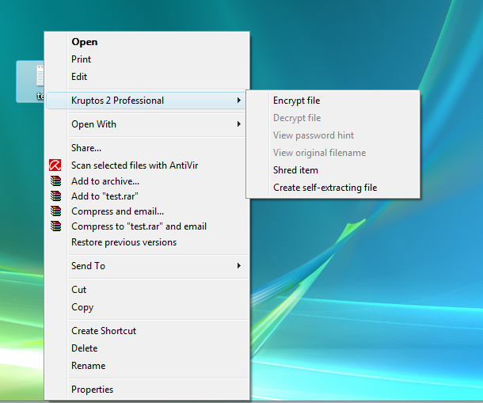
Task: Select Rename in the context menu
Action: (146, 366)
